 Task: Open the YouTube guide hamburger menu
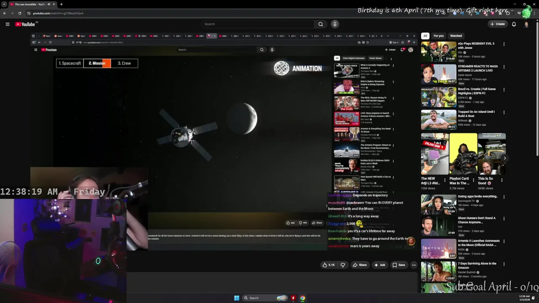pos(8,24)
